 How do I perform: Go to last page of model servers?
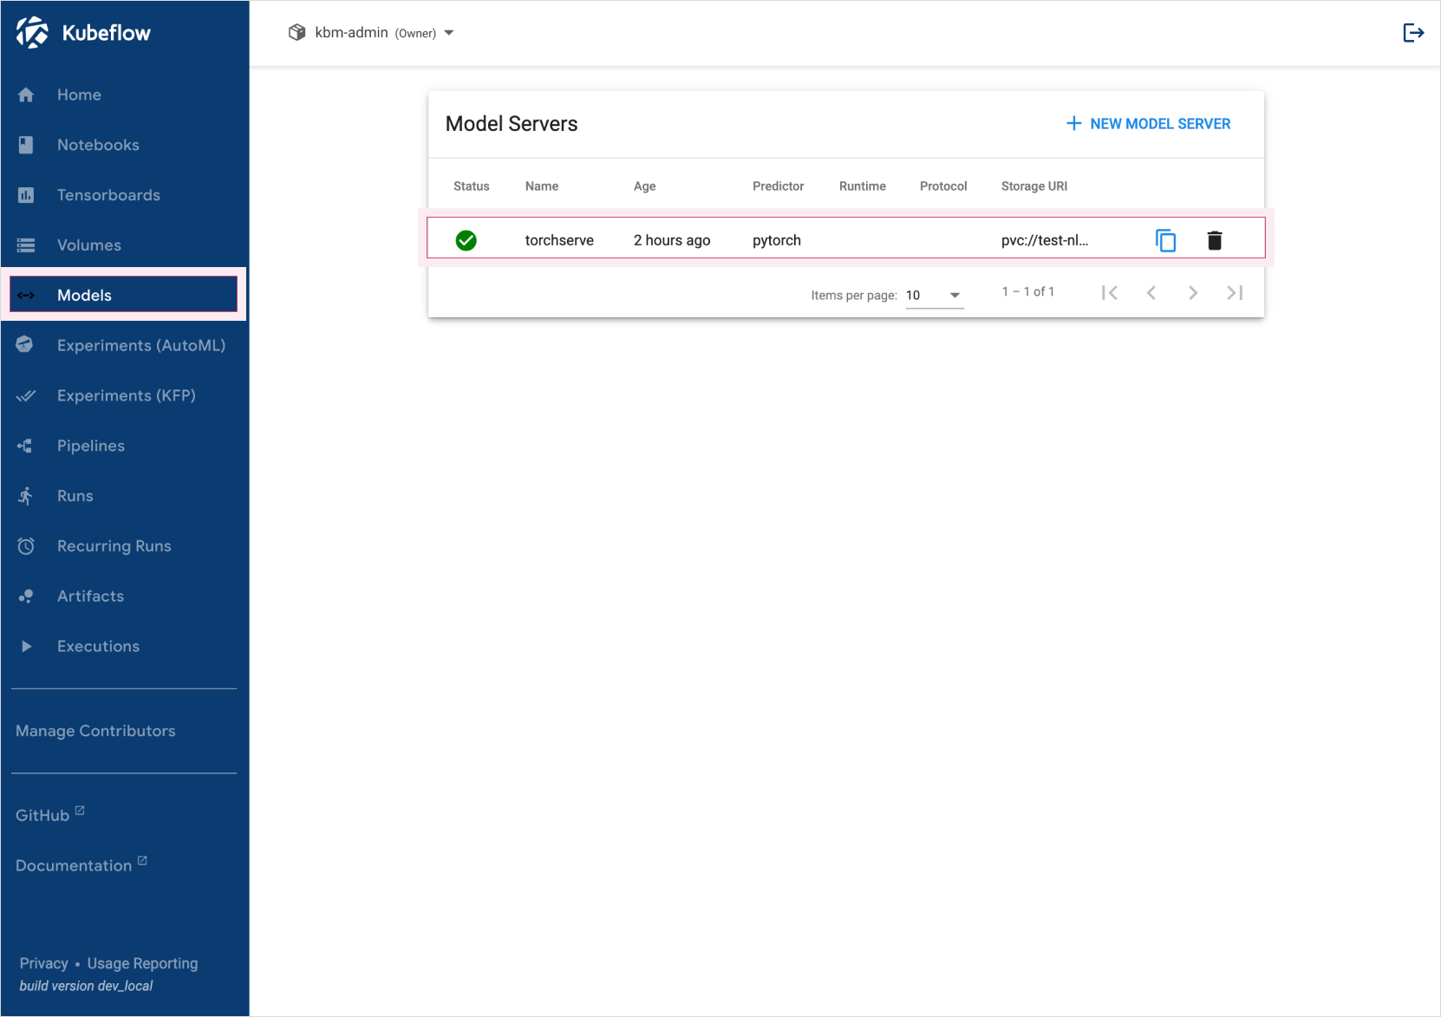coord(1235,293)
